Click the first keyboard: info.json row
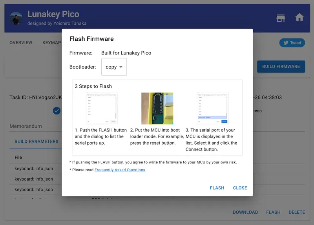The width and height of the screenshot is (314, 225). click(34, 169)
